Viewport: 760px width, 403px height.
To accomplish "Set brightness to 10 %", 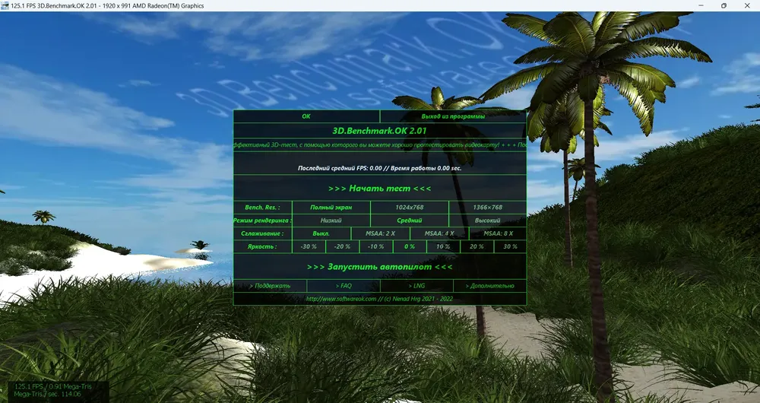I will pyautogui.click(x=443, y=246).
